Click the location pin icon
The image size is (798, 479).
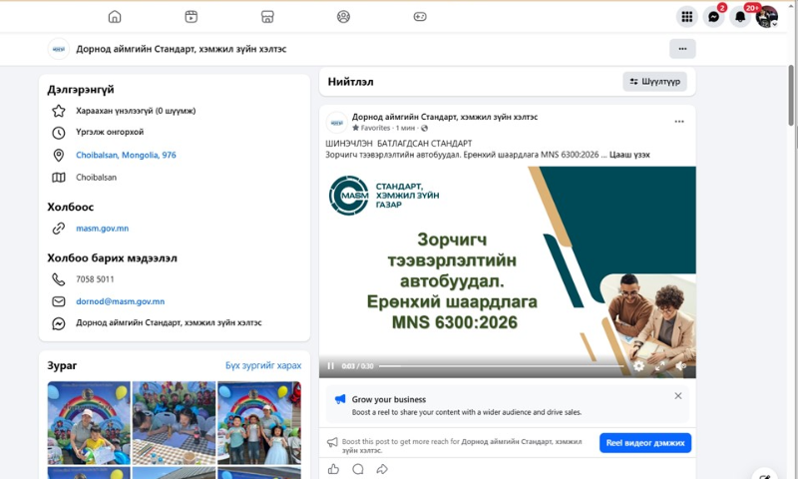[x=59, y=155]
